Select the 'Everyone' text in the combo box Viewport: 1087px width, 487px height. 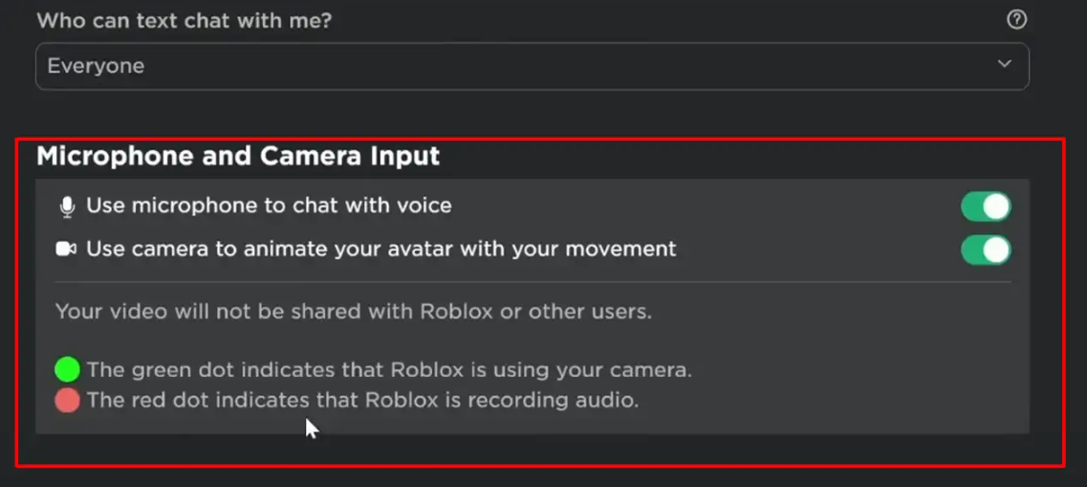click(96, 66)
